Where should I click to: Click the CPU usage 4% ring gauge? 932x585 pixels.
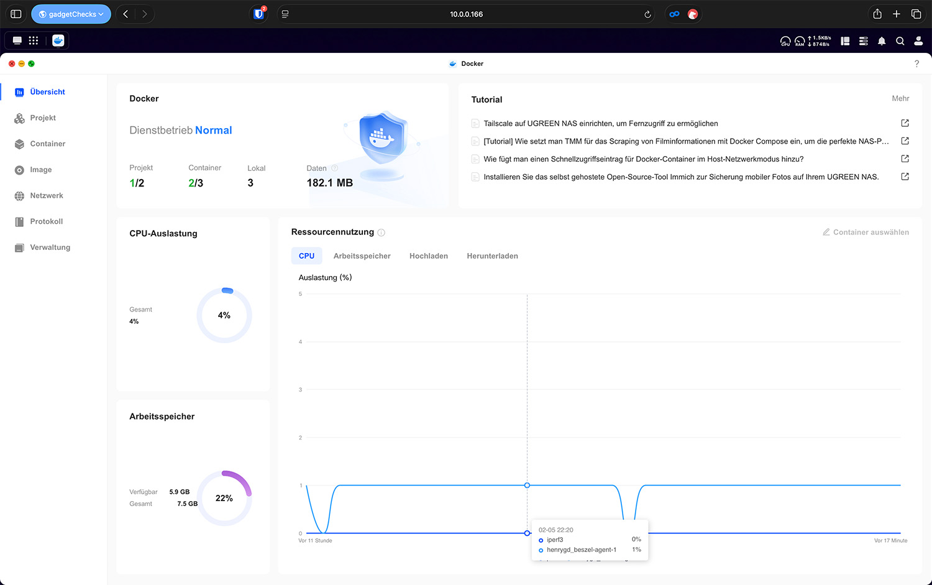(224, 315)
